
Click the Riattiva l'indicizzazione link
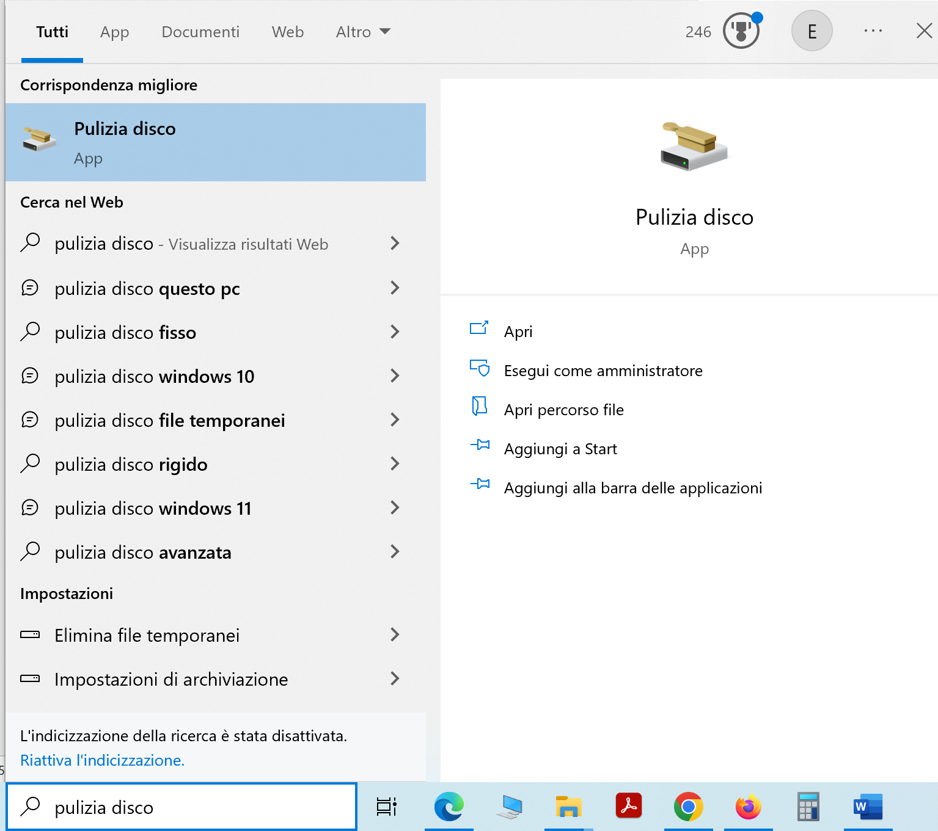pyautogui.click(x=102, y=760)
